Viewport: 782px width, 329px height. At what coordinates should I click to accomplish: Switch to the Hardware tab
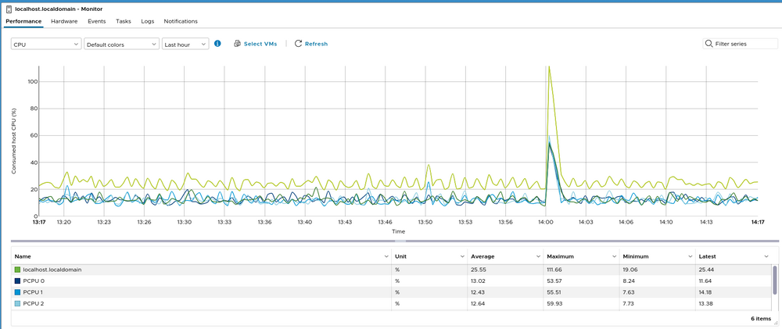coord(64,21)
